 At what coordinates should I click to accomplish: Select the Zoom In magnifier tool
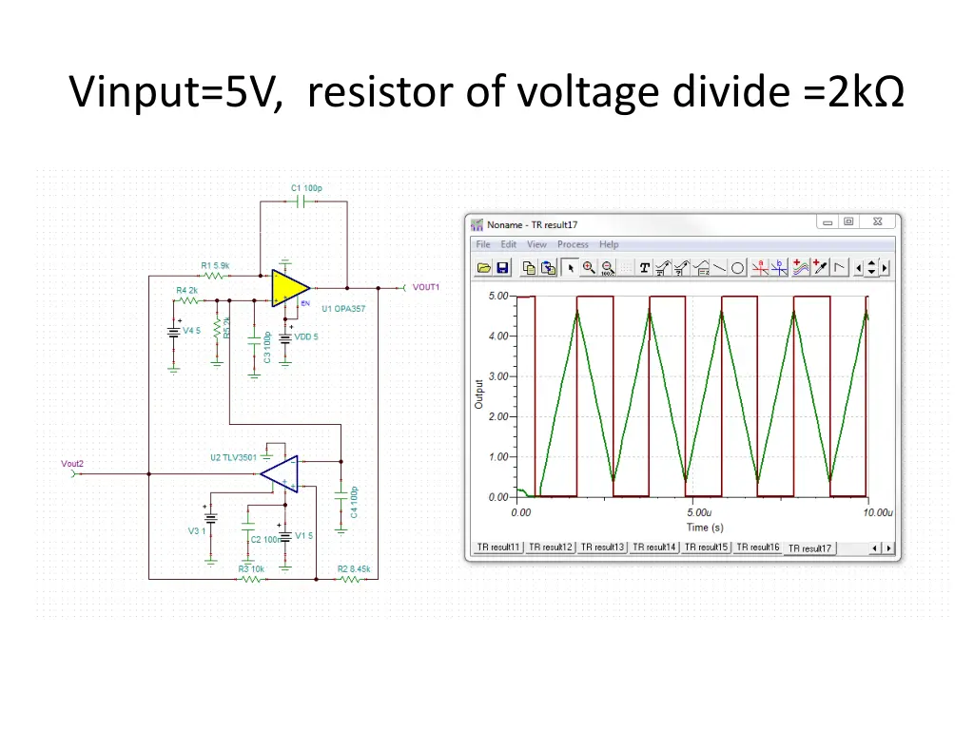(589, 268)
